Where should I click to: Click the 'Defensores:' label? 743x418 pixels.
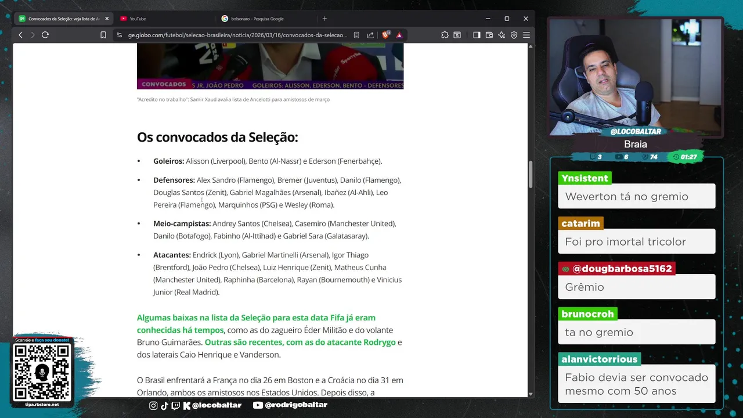(x=174, y=180)
